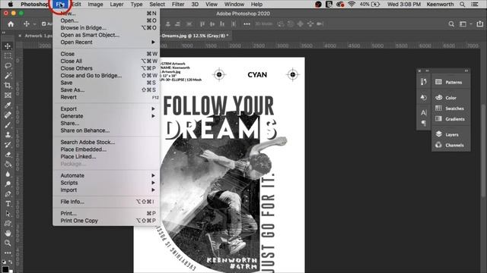Click the Home icon in options bar
This screenshot has width=487, height=273.
(x=11, y=24)
